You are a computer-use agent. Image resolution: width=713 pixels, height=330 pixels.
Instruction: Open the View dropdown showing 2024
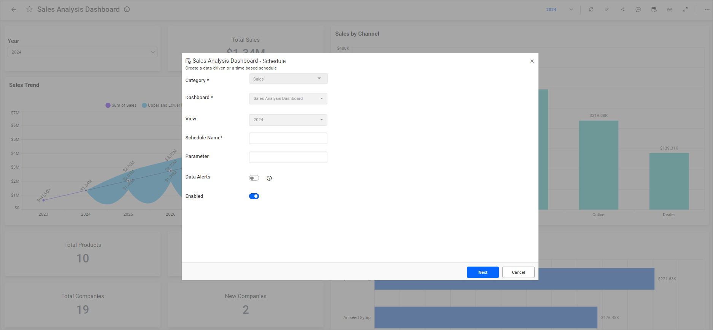[x=288, y=120]
